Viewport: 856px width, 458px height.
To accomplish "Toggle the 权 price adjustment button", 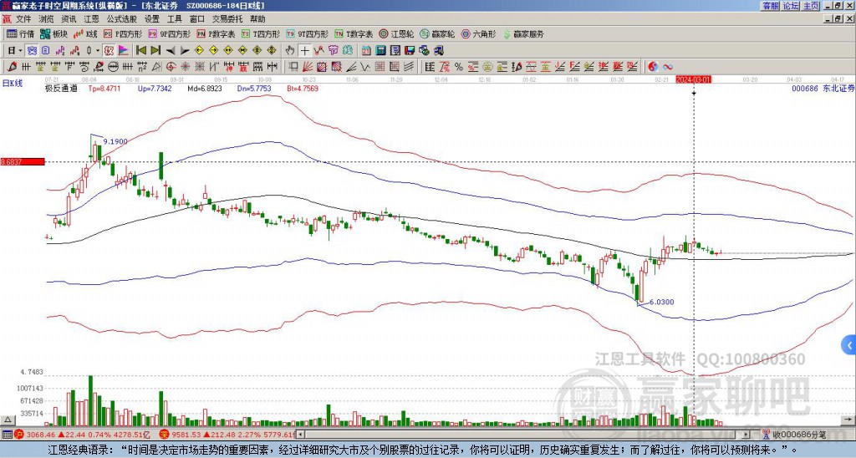I will (109, 51).
